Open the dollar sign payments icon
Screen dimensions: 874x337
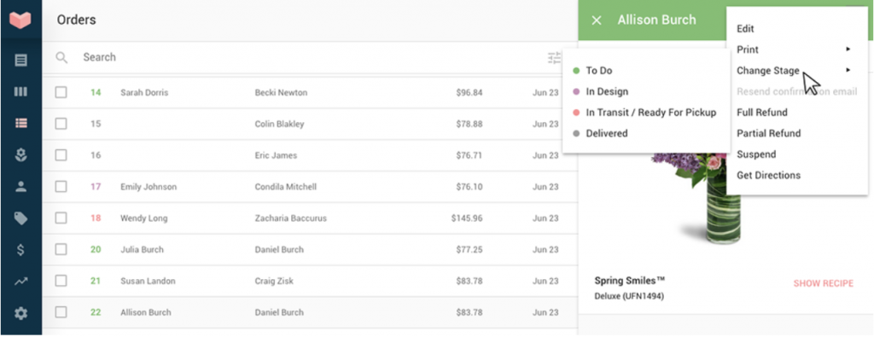click(x=20, y=250)
